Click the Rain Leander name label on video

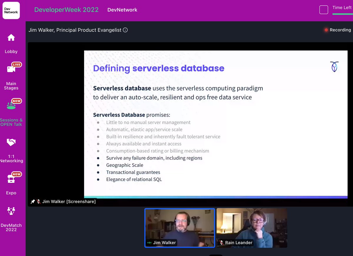239,243
